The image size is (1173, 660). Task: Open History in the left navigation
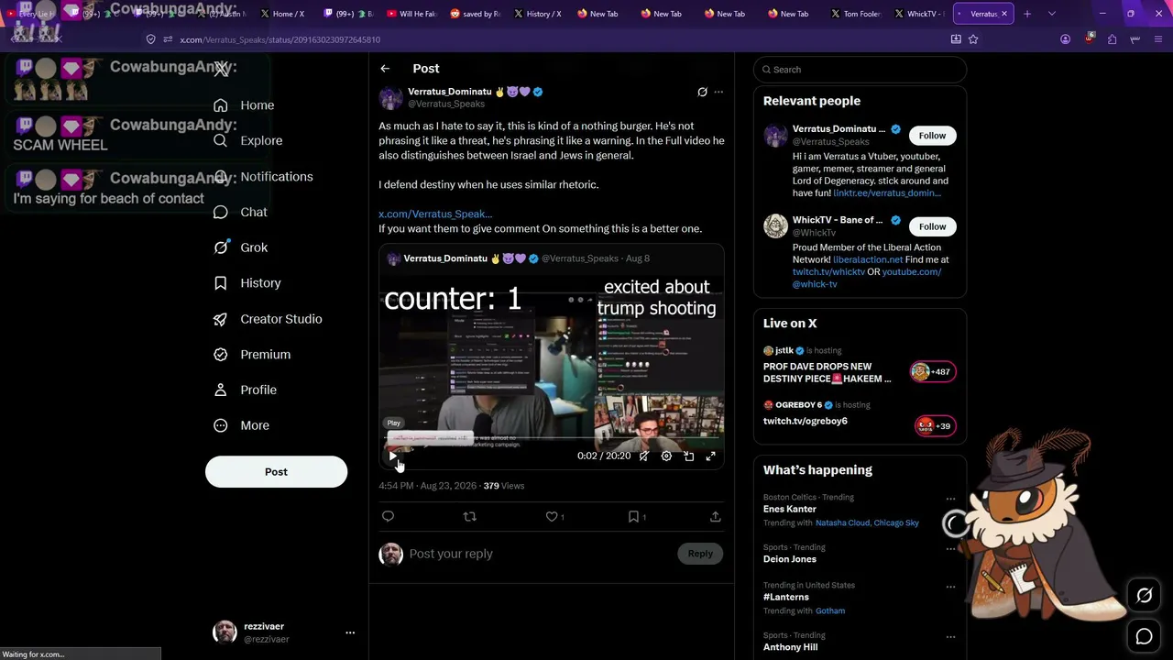click(247, 283)
